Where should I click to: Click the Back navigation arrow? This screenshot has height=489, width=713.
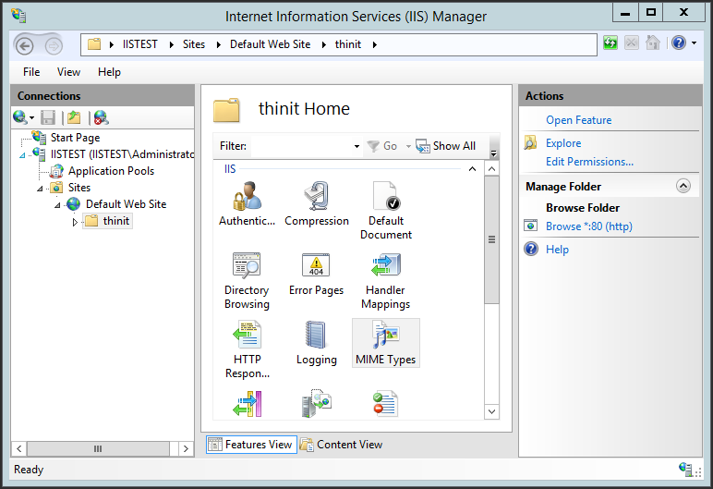click(25, 45)
